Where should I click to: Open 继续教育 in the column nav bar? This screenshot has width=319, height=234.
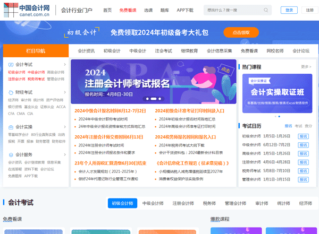pos(189,51)
